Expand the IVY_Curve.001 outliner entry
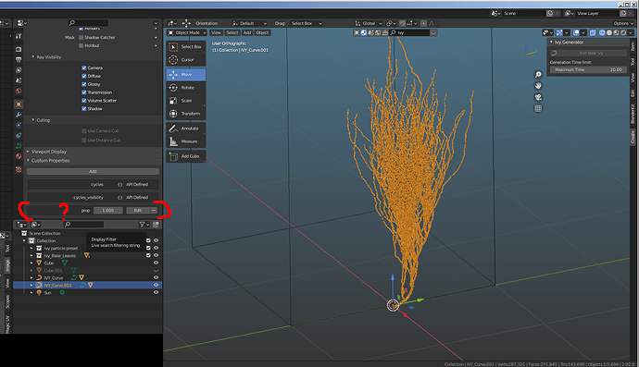 (31, 286)
